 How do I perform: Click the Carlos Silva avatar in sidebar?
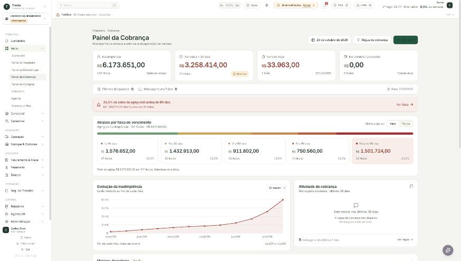pyautogui.click(x=6, y=230)
